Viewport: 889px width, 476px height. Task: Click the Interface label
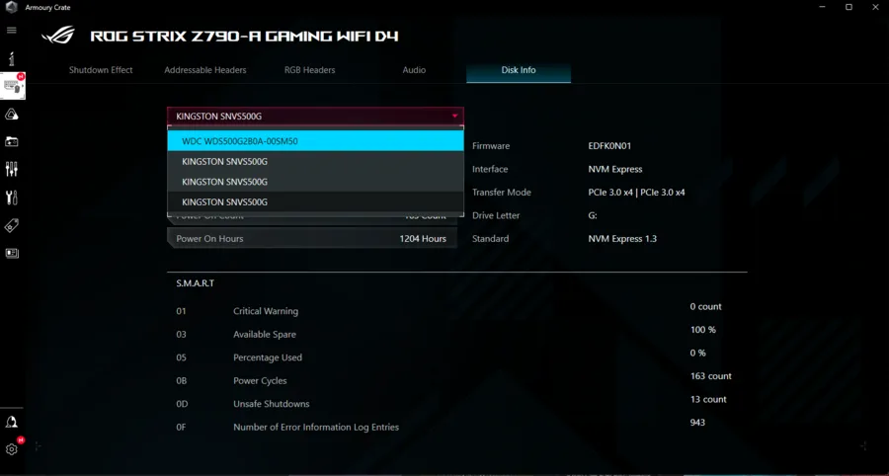coord(490,169)
